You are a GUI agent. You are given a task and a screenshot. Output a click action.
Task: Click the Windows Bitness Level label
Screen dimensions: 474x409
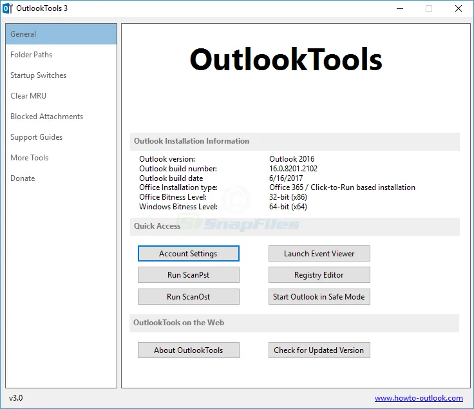coord(178,207)
